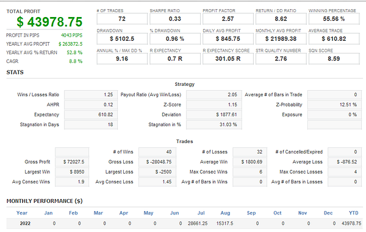Click the Deviation field $ 1877.61
The height and width of the screenshot is (232, 366).
[x=214, y=115]
